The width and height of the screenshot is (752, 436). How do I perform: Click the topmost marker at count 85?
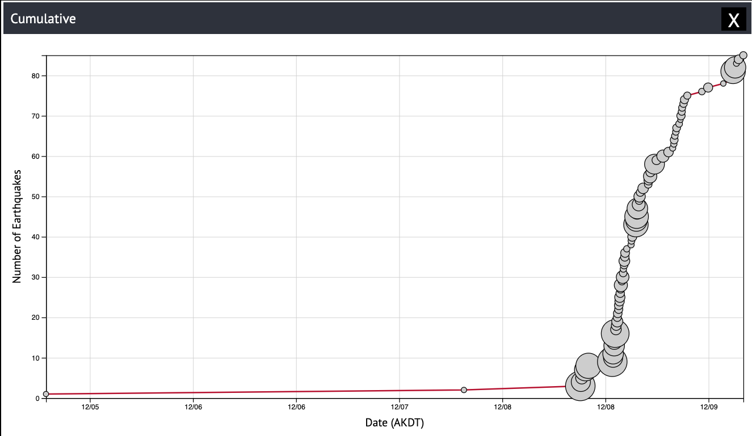743,56
